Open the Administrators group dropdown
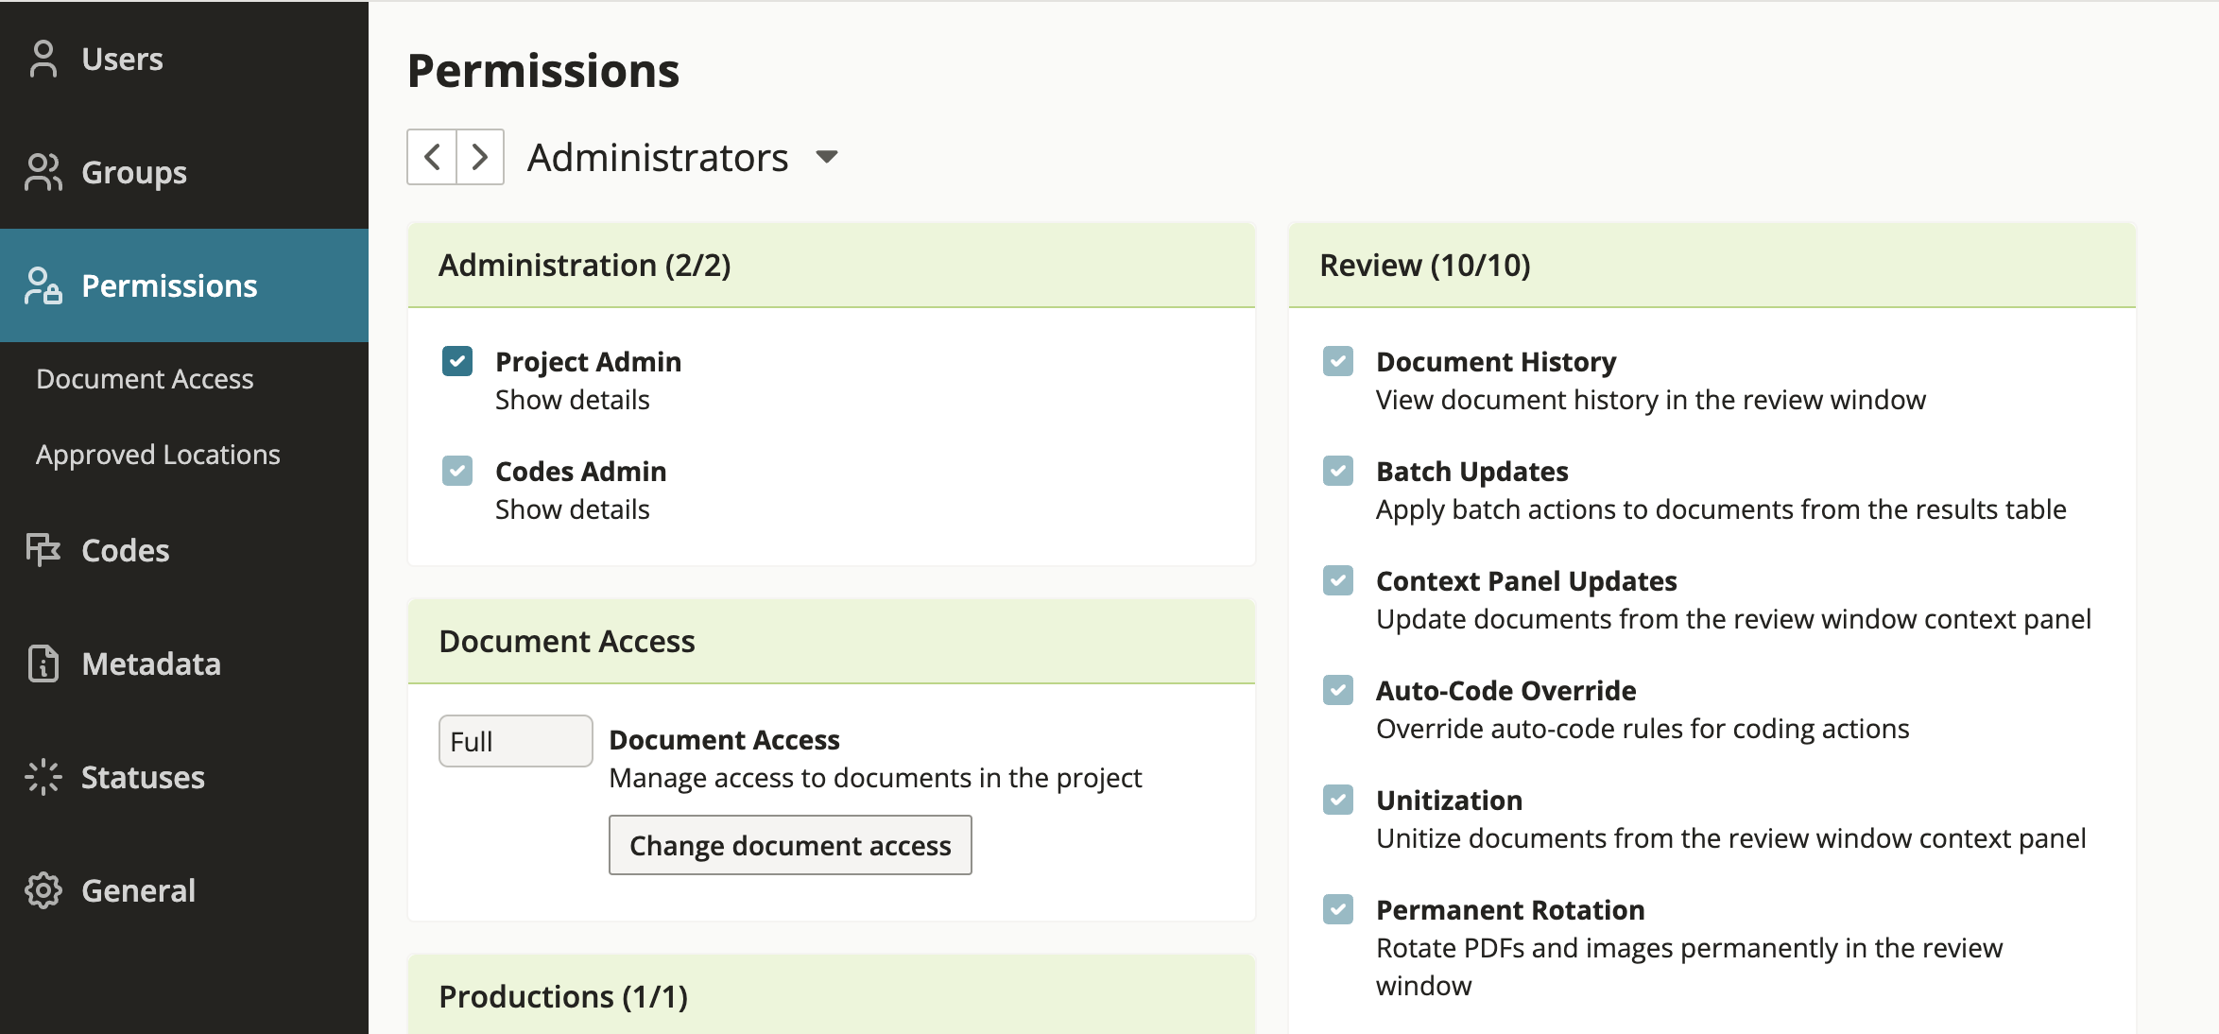This screenshot has height=1034, width=2219. [x=825, y=158]
